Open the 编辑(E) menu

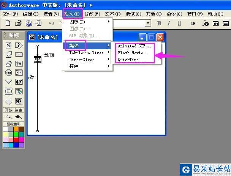click(31, 14)
